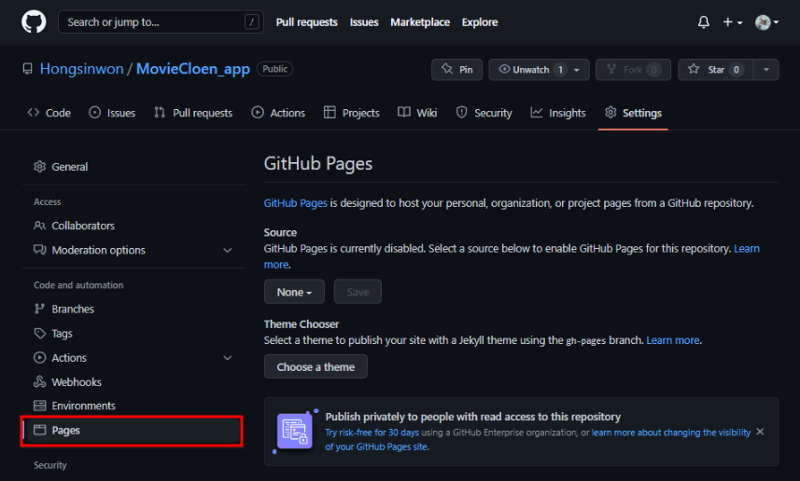This screenshot has height=481, width=800.
Task: Go to Marketplace
Action: click(420, 22)
